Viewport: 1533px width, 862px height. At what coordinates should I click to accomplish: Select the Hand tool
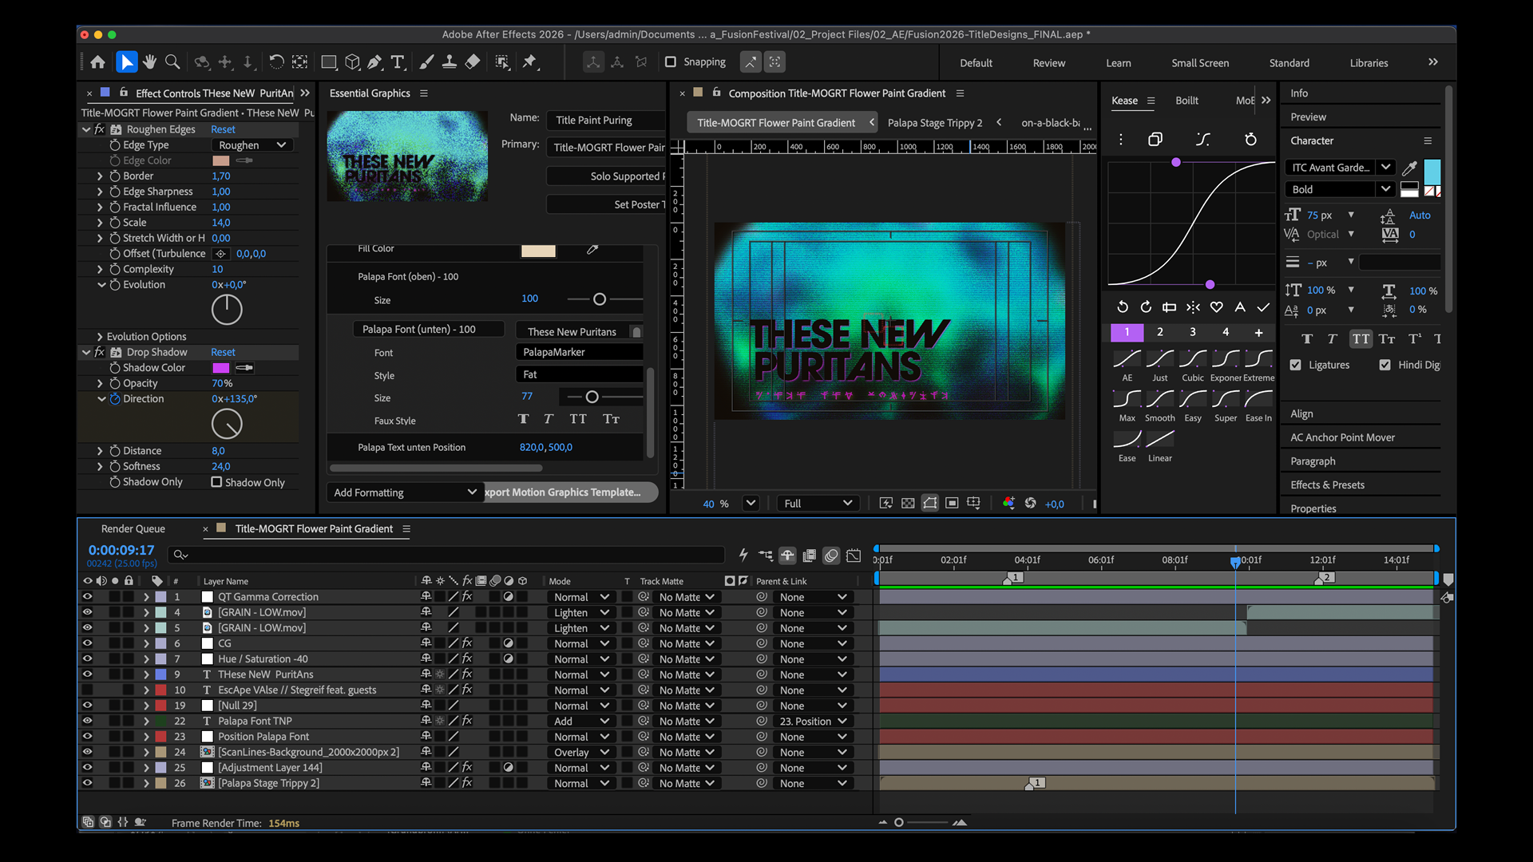tap(149, 62)
